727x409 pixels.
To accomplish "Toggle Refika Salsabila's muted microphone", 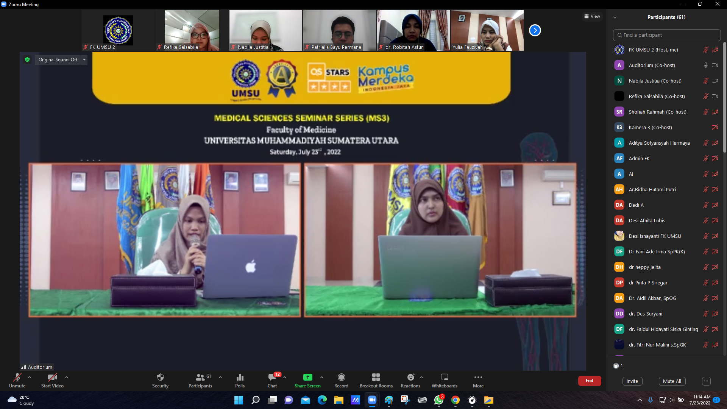I will click(x=705, y=96).
